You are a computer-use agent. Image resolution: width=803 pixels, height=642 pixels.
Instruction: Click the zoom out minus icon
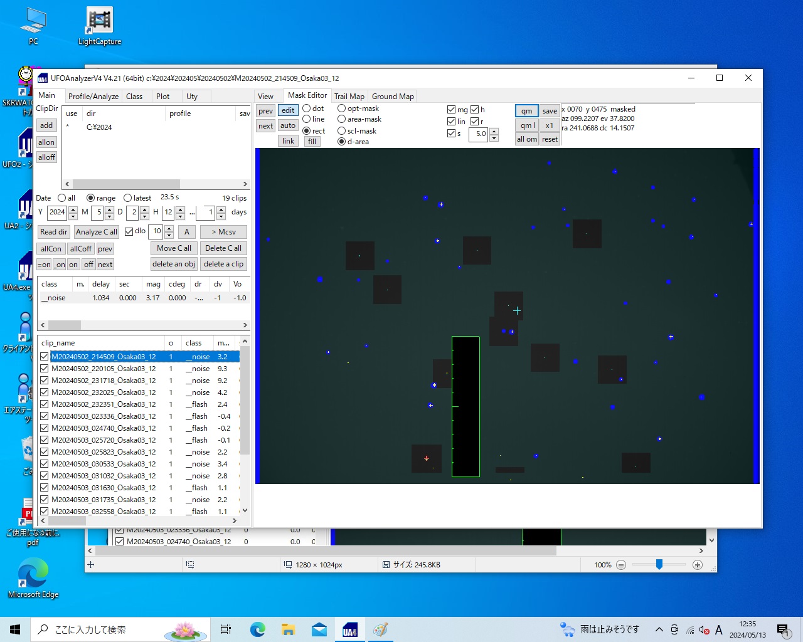(621, 565)
